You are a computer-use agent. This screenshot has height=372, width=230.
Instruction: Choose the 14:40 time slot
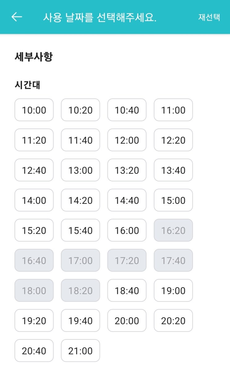click(127, 200)
